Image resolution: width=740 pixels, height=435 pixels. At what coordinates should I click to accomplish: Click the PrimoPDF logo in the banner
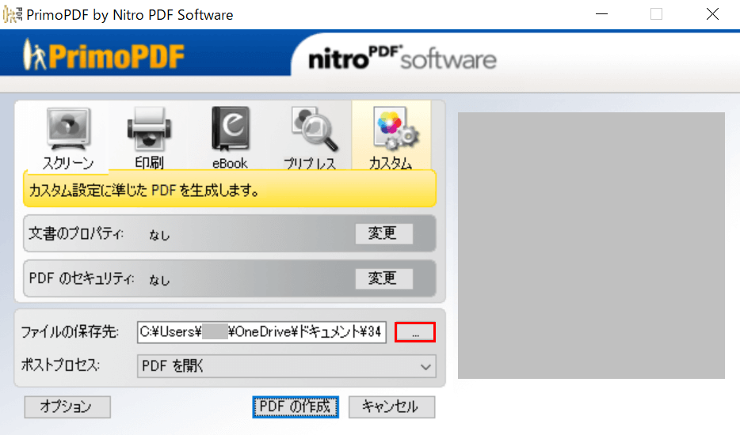[x=103, y=55]
